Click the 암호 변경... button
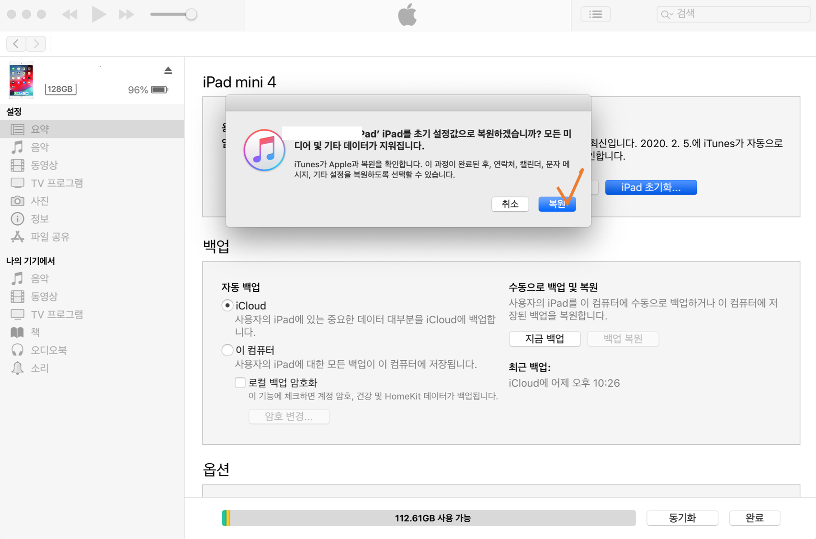 (289, 416)
